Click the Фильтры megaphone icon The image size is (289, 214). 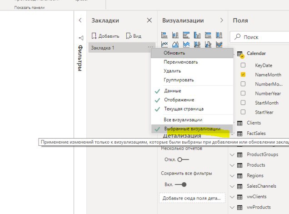pyautogui.click(x=81, y=38)
